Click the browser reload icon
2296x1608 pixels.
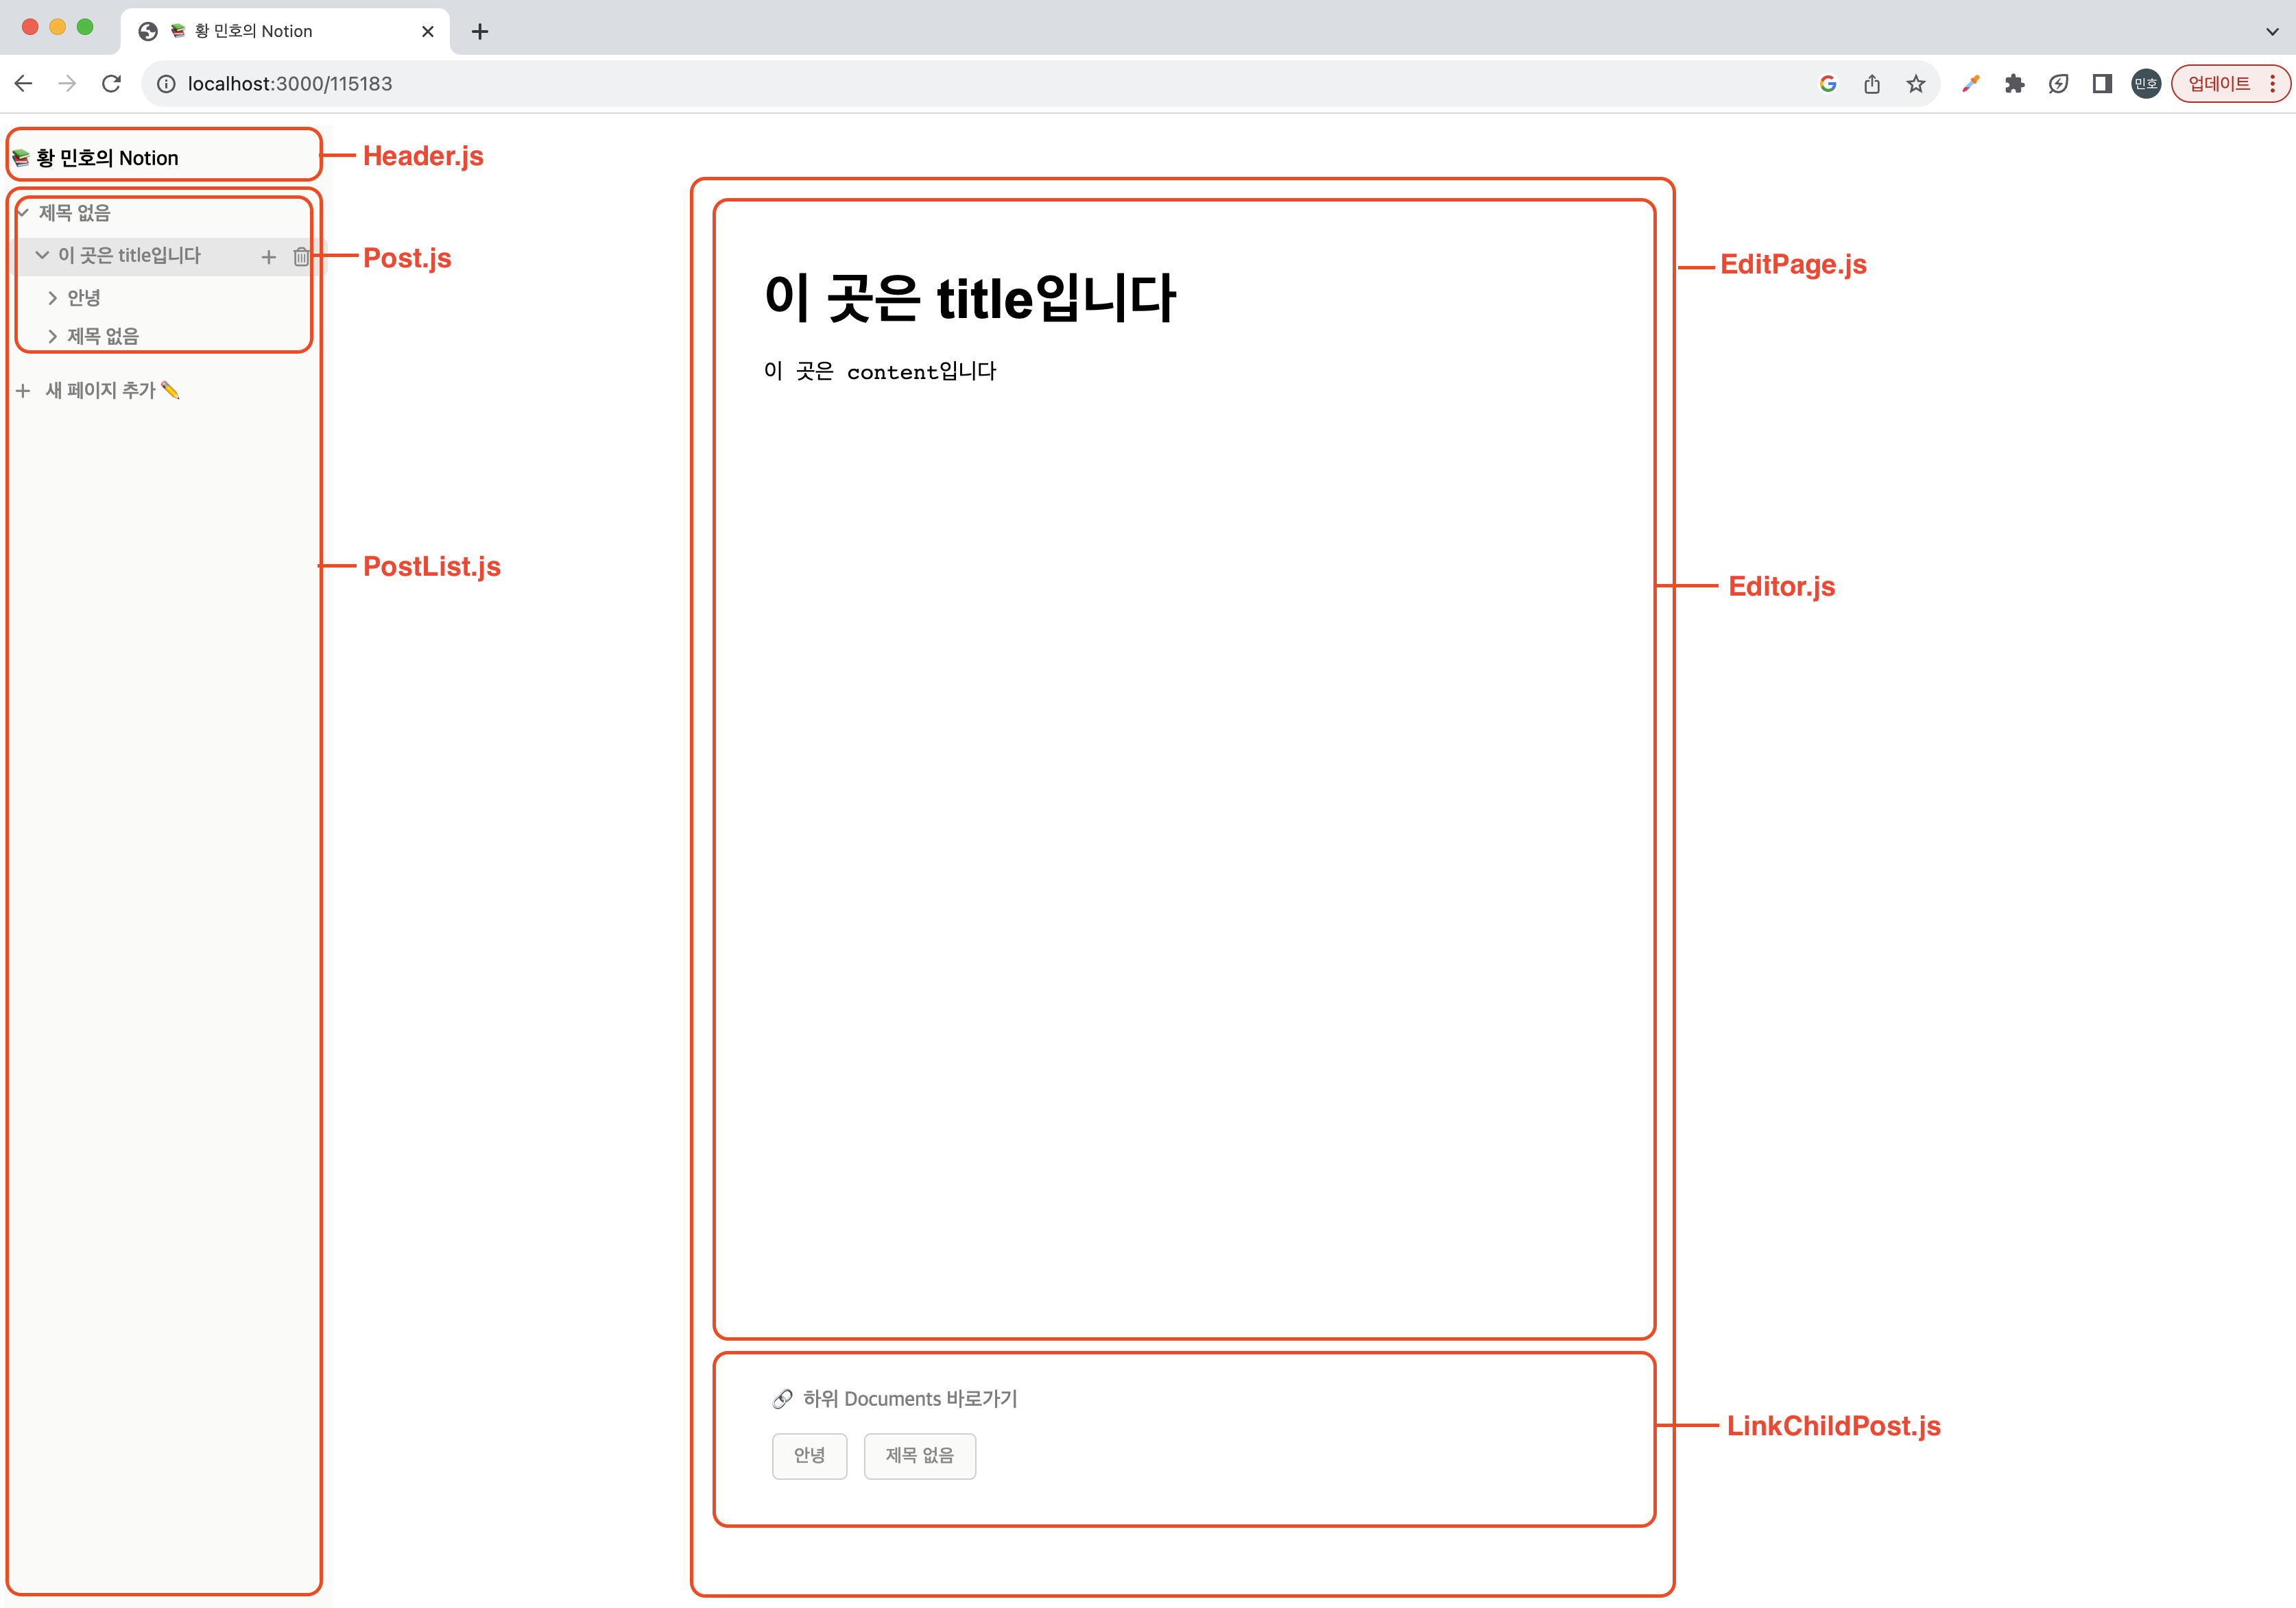click(x=111, y=84)
